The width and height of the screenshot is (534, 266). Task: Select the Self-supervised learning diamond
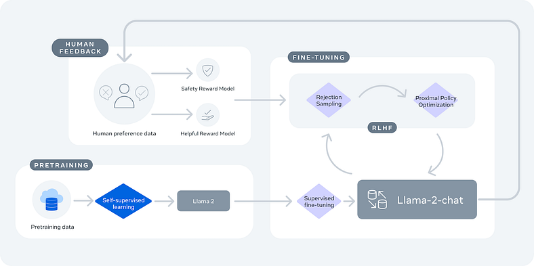pyautogui.click(x=123, y=201)
